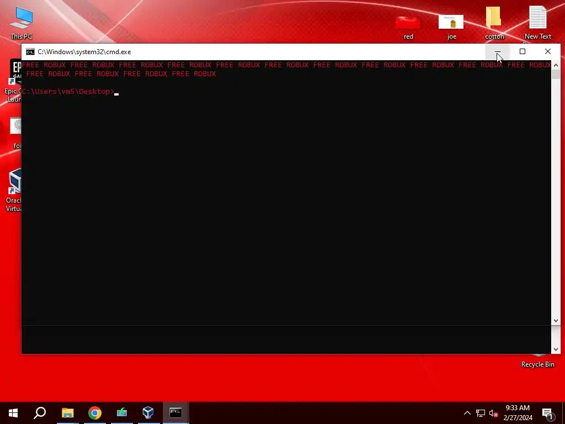Open File Explorer from the taskbar
This screenshot has width=565, height=424.
click(67, 413)
